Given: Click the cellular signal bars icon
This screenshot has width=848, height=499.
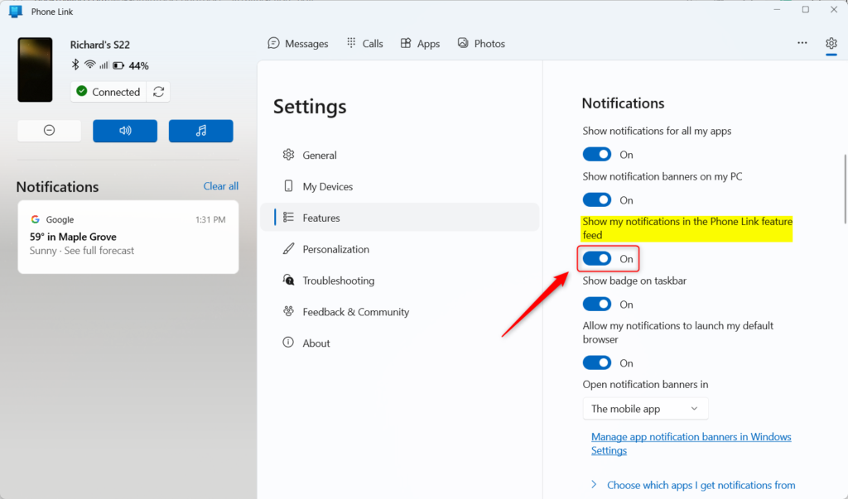Looking at the screenshot, I should pyautogui.click(x=104, y=65).
